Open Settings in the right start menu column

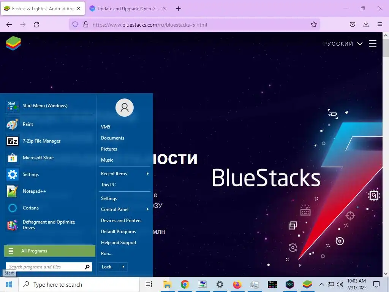pyautogui.click(x=109, y=198)
